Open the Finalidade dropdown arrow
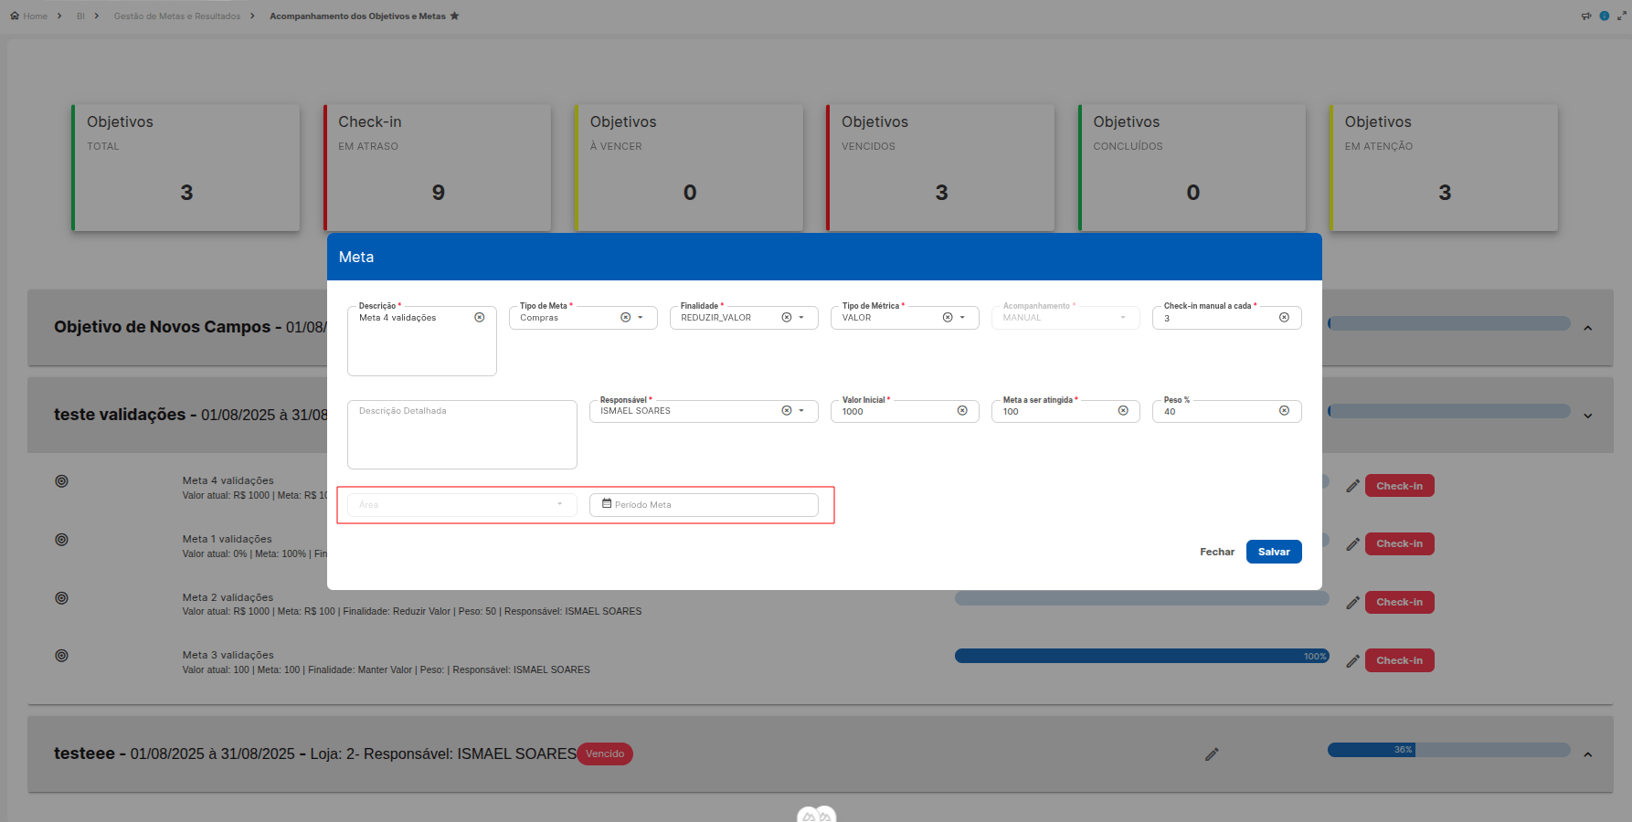This screenshot has height=822, width=1632. click(801, 318)
